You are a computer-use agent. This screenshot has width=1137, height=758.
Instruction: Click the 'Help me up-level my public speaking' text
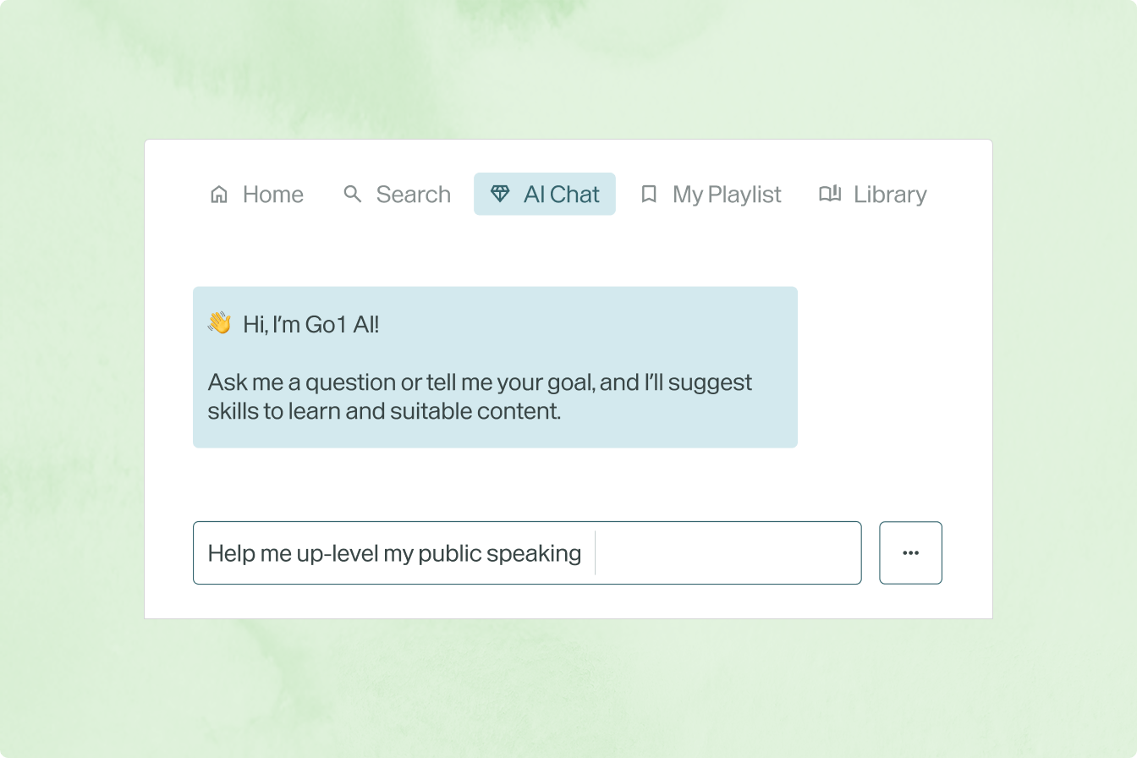394,553
